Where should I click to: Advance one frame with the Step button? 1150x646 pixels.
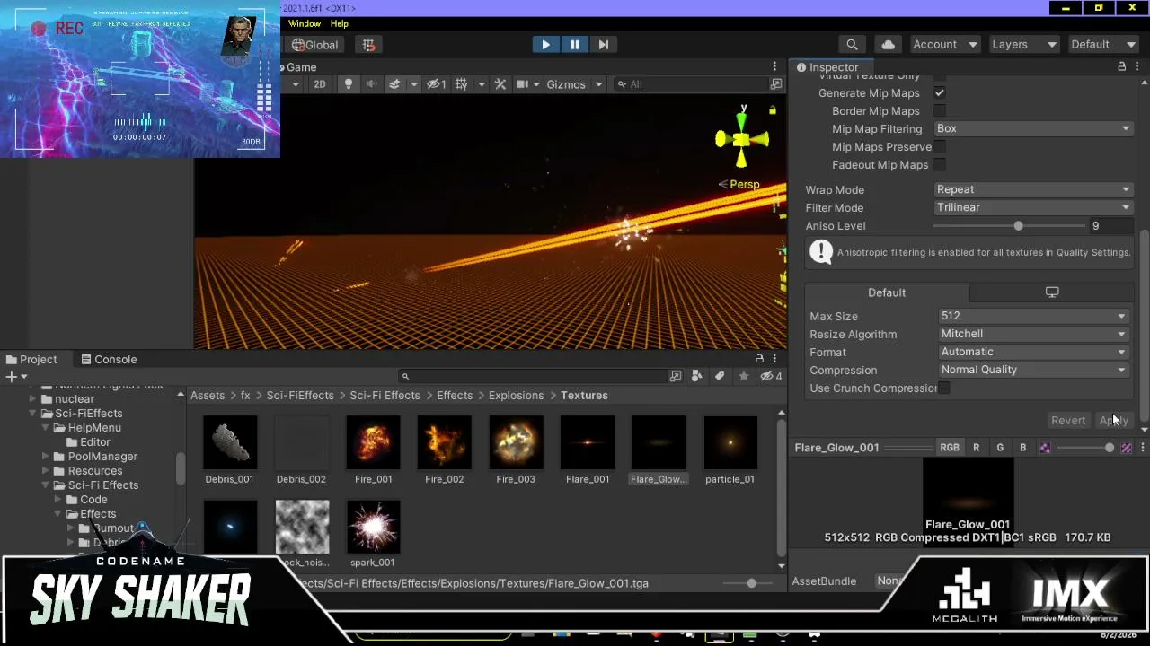[x=603, y=44]
